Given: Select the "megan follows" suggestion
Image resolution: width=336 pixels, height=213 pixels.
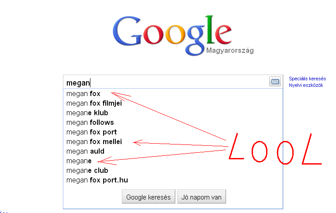Looking at the screenshot, I should coord(90,123).
